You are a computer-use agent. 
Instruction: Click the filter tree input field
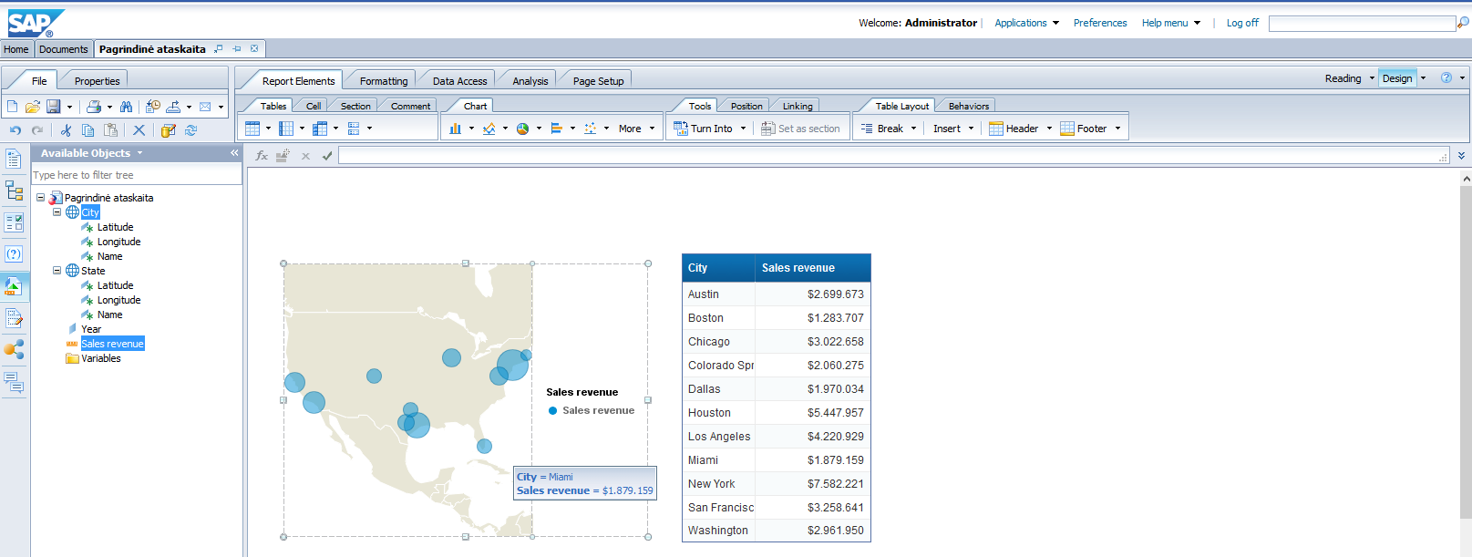135,175
